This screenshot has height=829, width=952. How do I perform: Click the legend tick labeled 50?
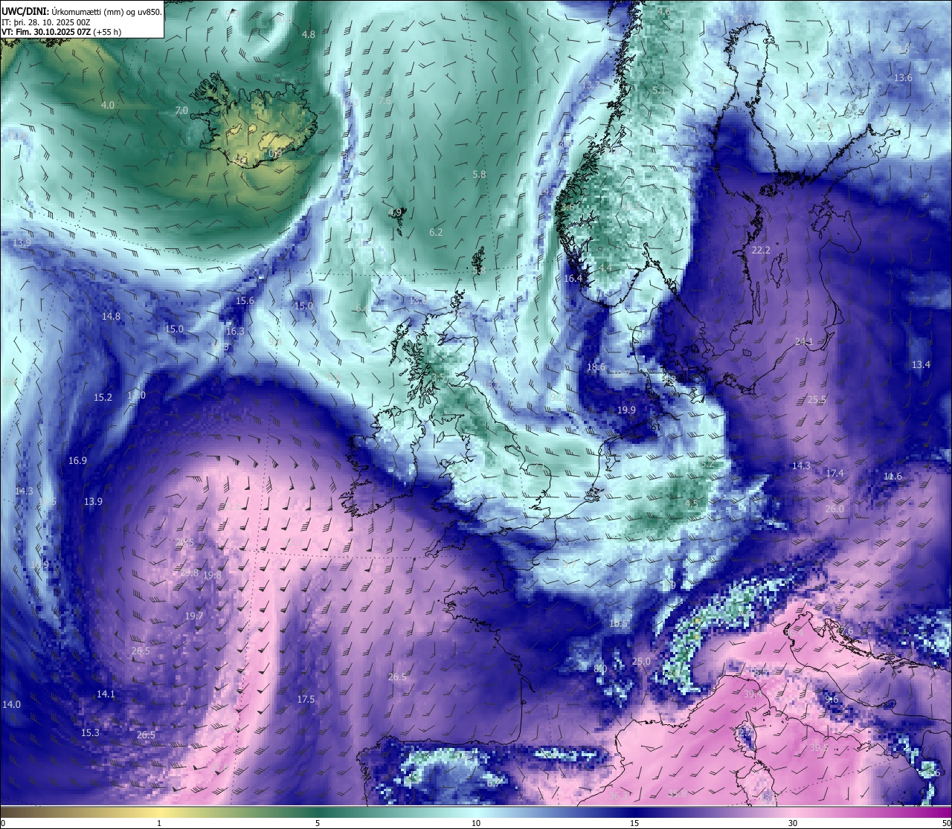946,823
